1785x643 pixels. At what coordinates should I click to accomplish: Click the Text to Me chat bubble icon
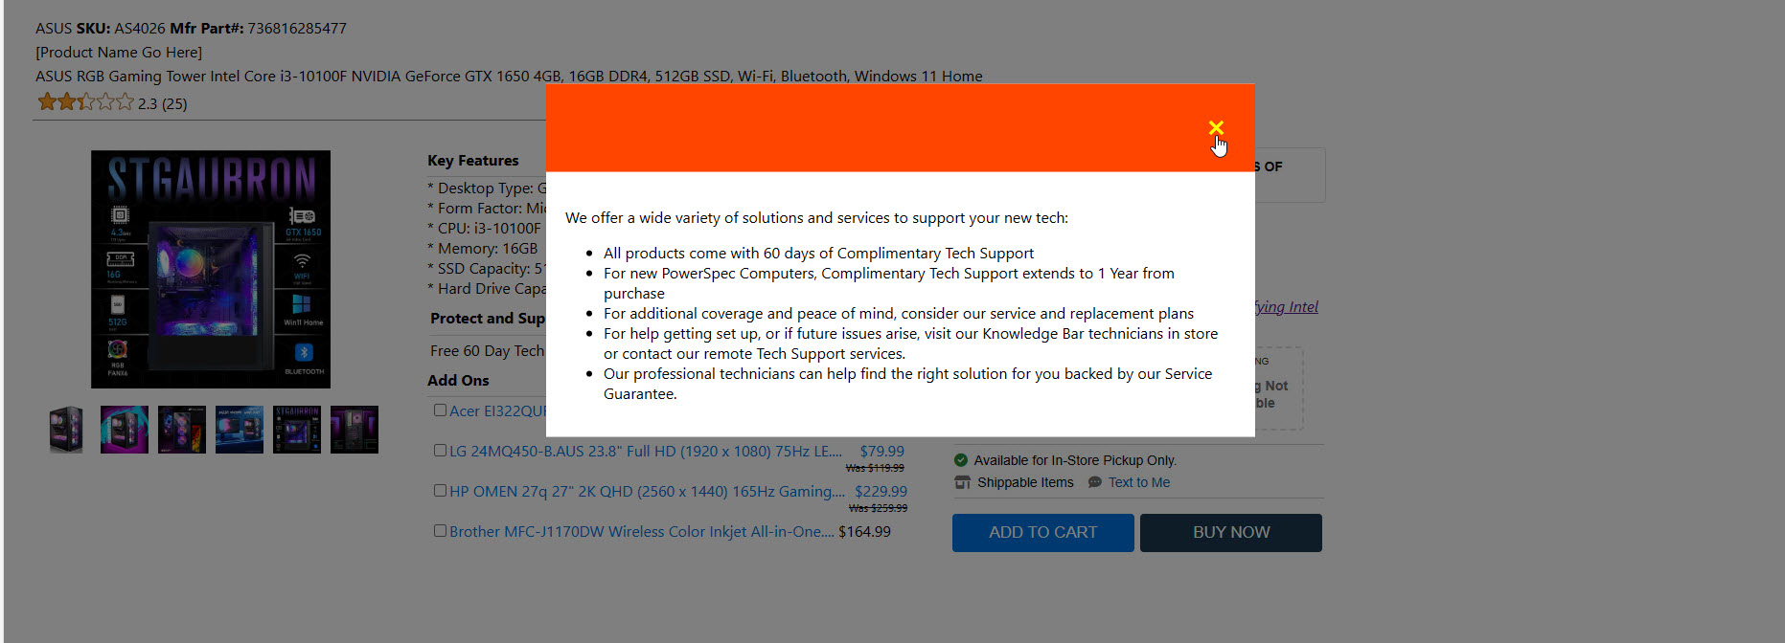1094,483
